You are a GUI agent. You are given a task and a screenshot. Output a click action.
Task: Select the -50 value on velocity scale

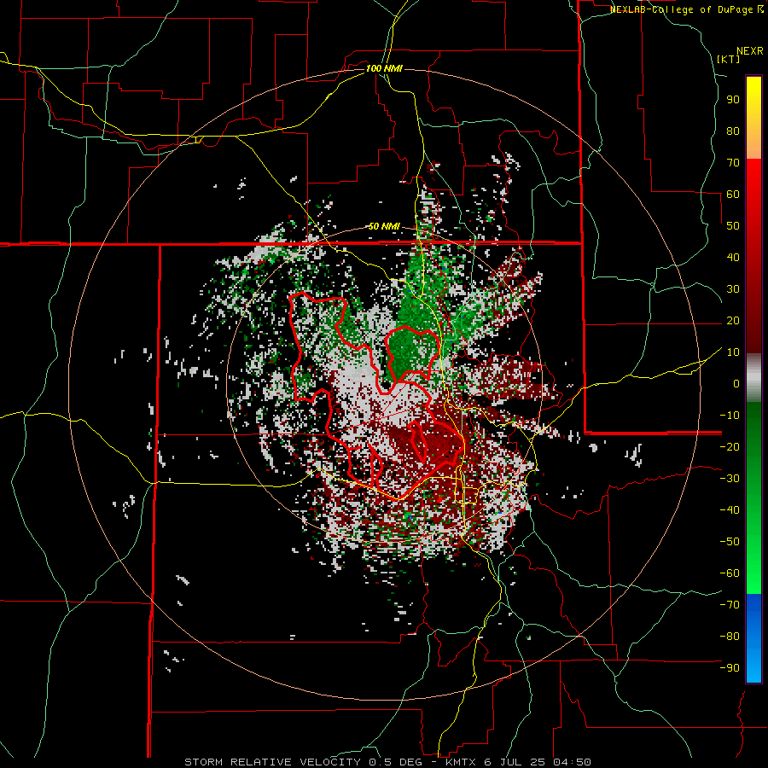click(x=730, y=542)
